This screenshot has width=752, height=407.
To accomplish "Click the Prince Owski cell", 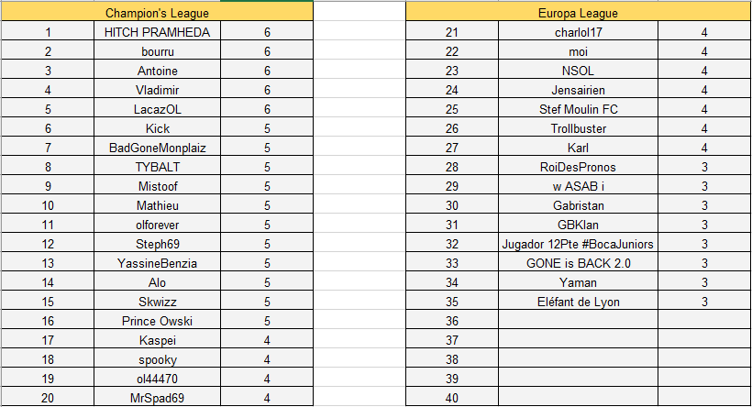I will [x=157, y=321].
